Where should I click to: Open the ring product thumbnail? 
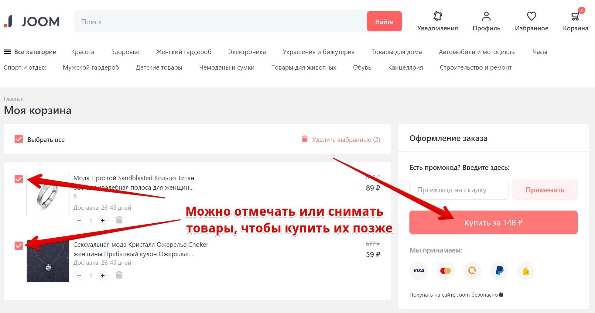click(x=48, y=194)
